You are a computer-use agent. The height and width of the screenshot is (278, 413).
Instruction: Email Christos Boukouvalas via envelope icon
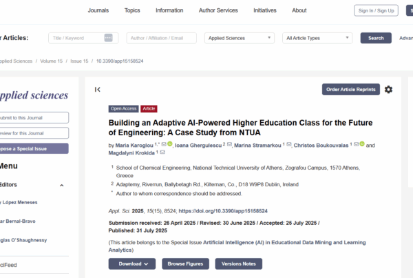pos(356,144)
